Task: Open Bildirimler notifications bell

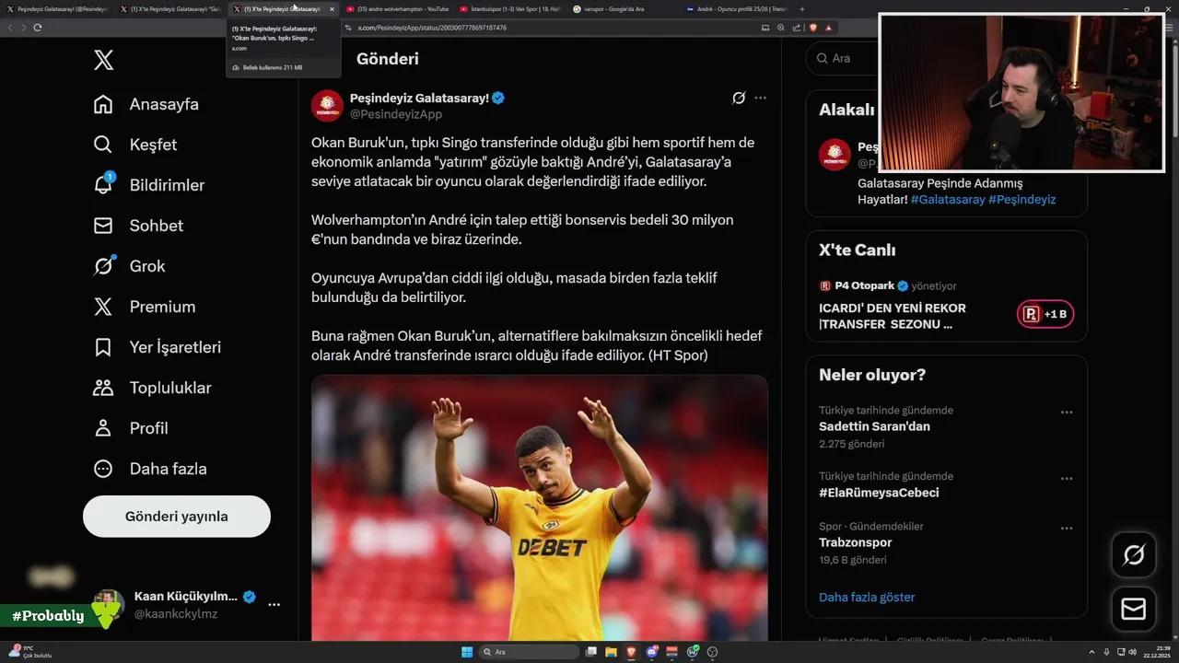Action: [x=103, y=184]
